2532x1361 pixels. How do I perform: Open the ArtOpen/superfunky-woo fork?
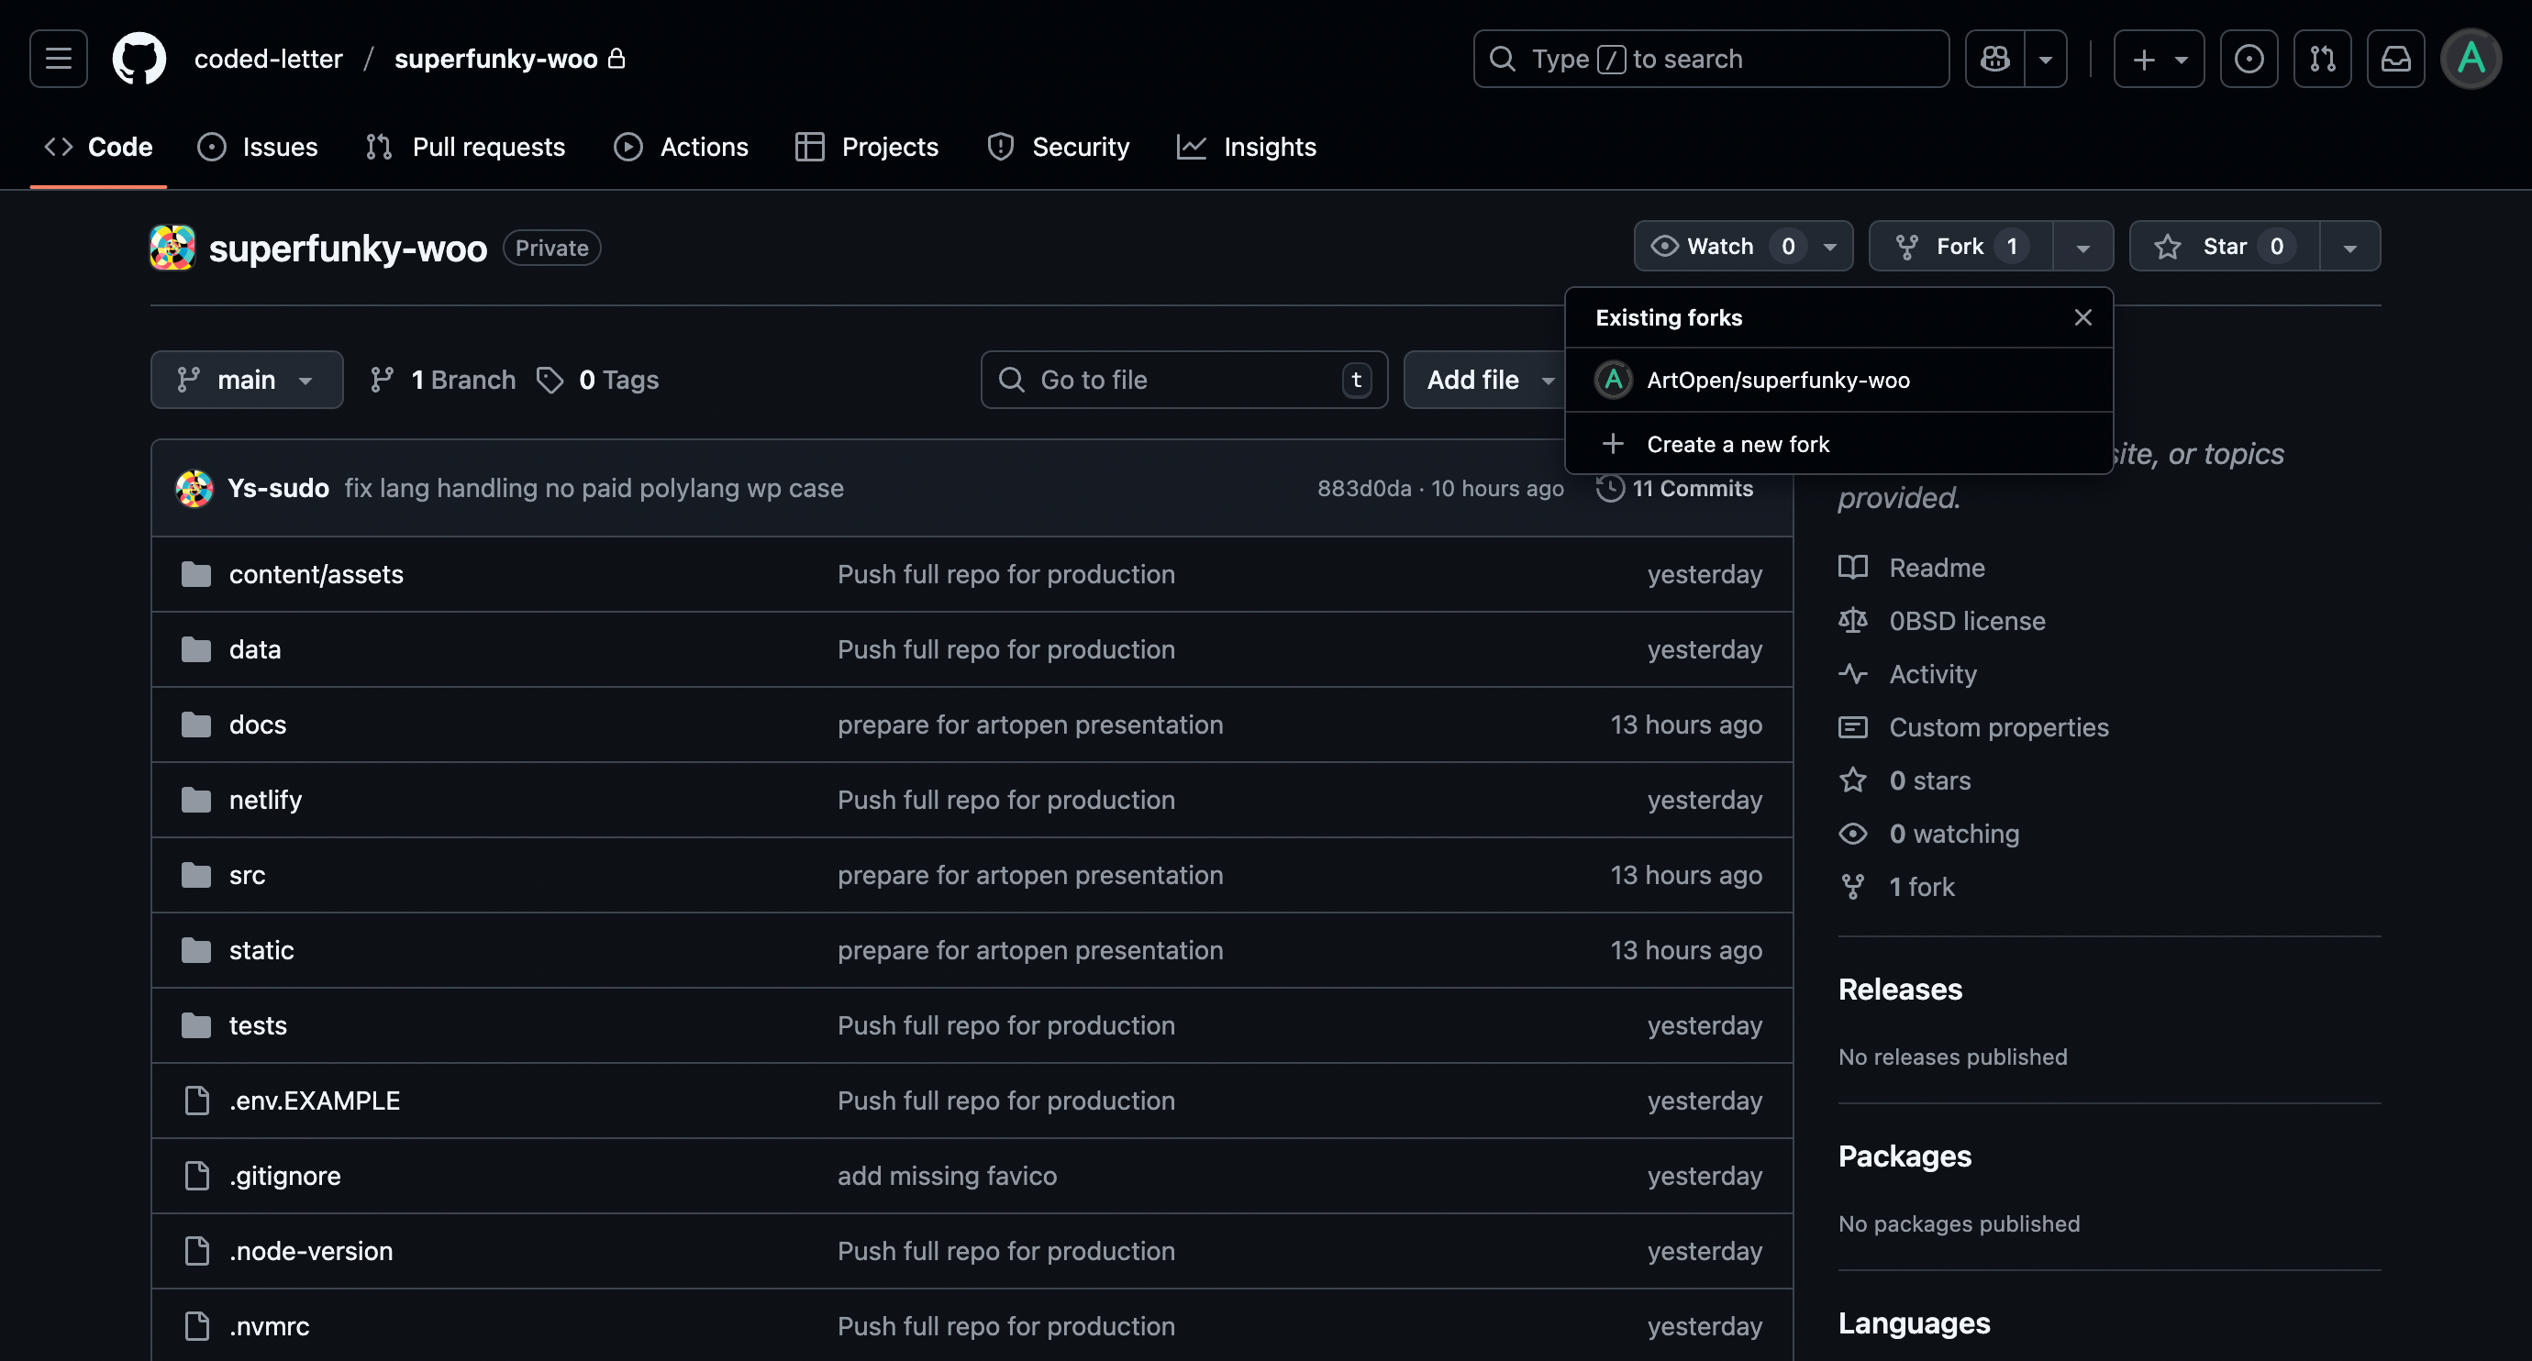1777,381
